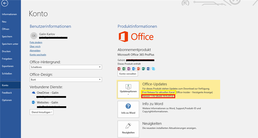This screenshot has height=138, width=258.
Task: Expand the Dienst hinzufügen dropdown button
Action: [42, 112]
